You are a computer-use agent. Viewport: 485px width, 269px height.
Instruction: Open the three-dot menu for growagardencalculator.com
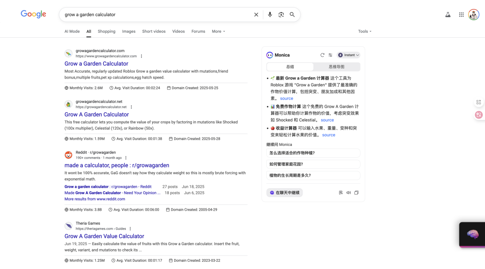point(141,56)
